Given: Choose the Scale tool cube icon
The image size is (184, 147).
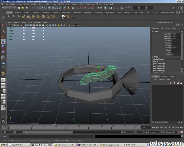Looking at the screenshot, I should 3,52.
